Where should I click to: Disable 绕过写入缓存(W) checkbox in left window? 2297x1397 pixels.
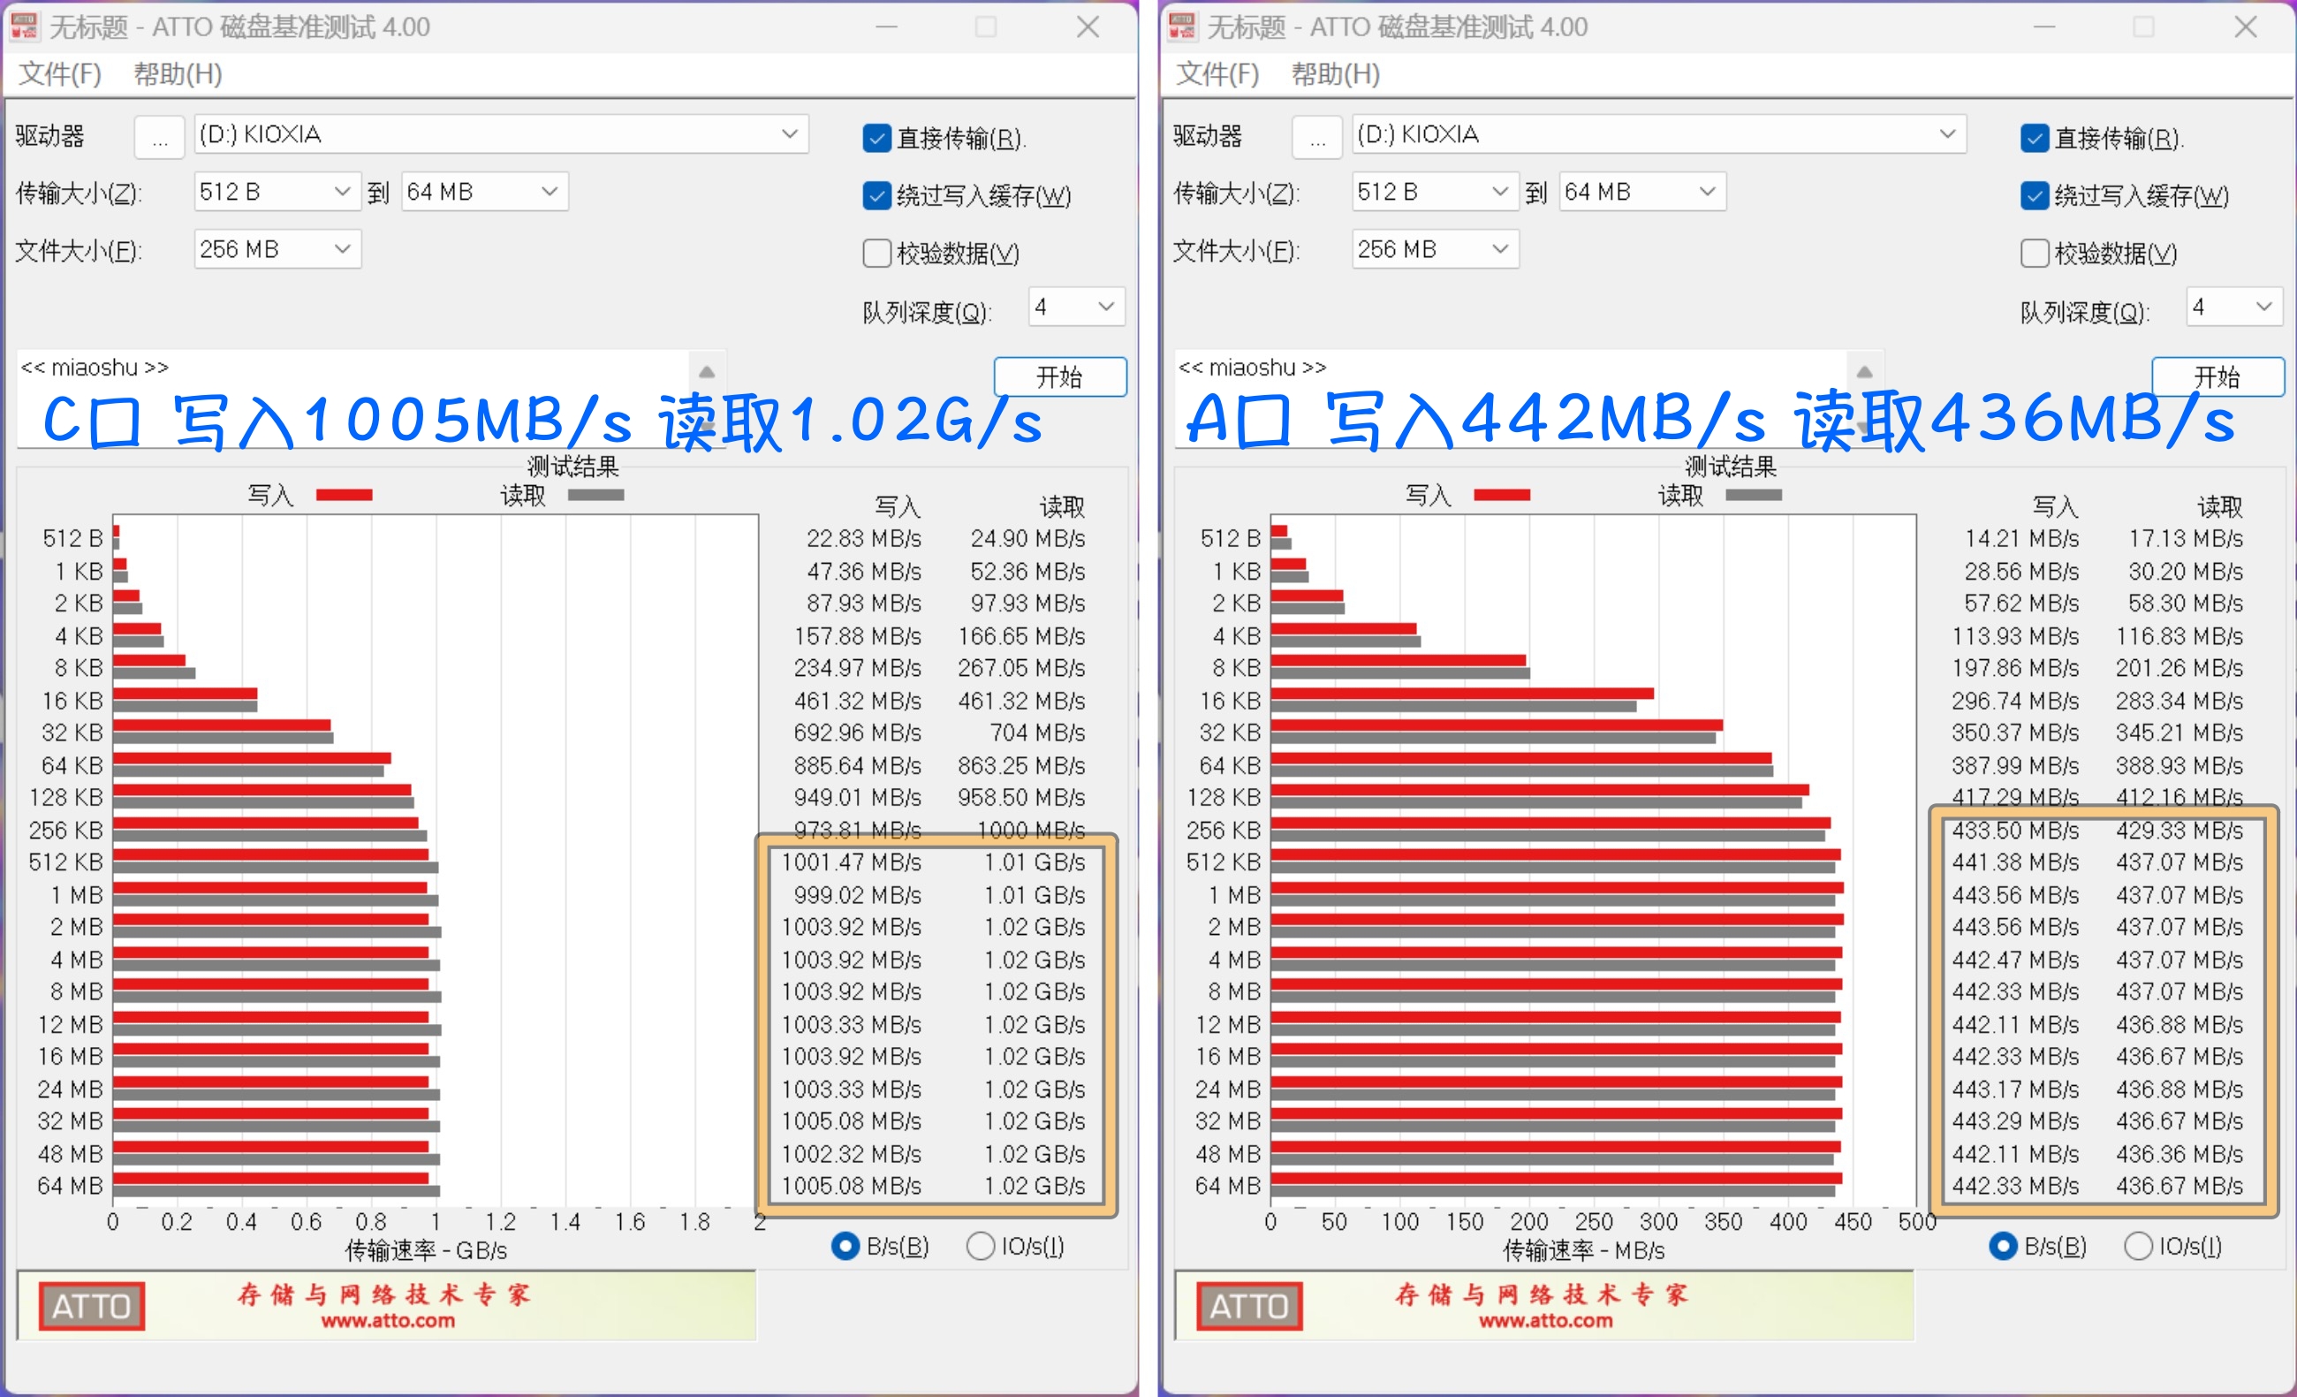(x=876, y=196)
